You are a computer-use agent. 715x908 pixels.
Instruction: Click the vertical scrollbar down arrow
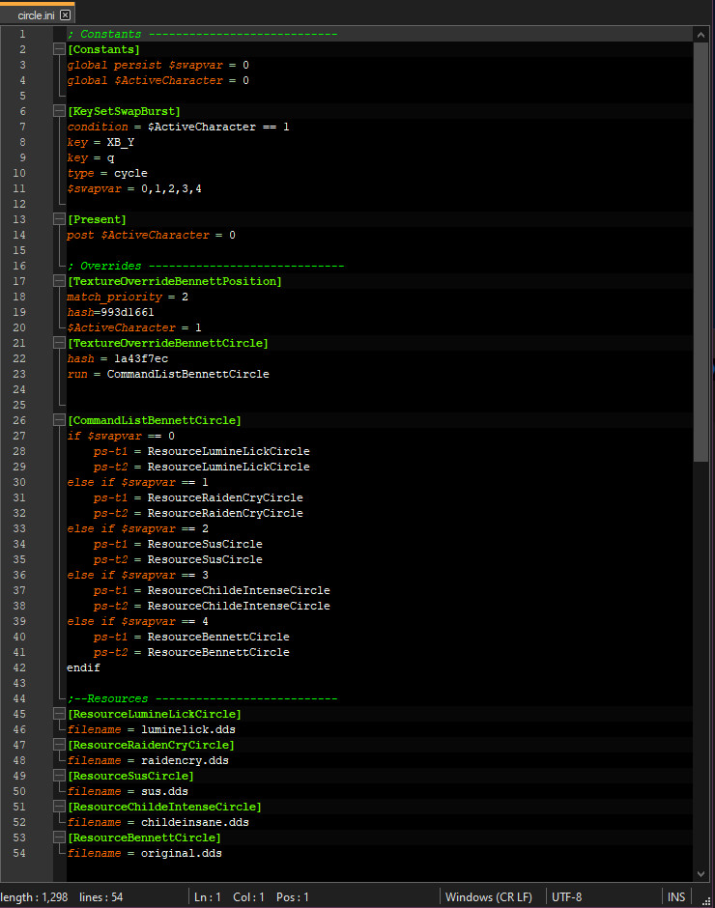[701, 873]
